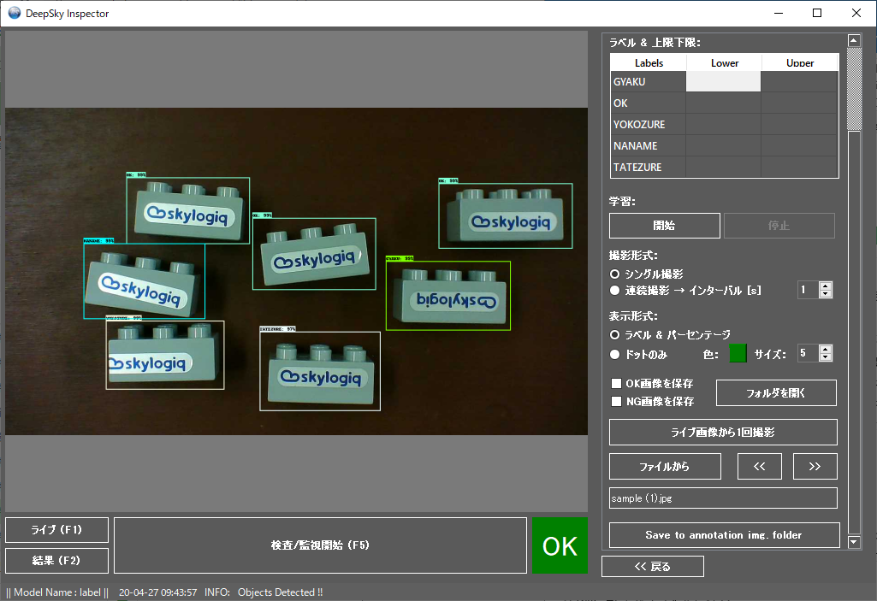Click the フォルダを開く button

click(x=776, y=393)
